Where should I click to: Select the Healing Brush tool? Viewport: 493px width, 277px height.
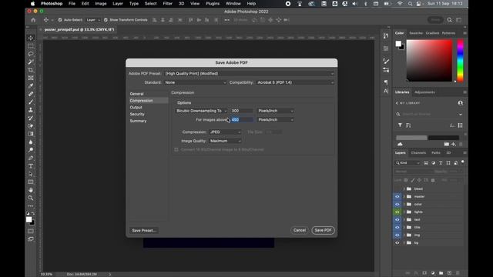click(31, 94)
